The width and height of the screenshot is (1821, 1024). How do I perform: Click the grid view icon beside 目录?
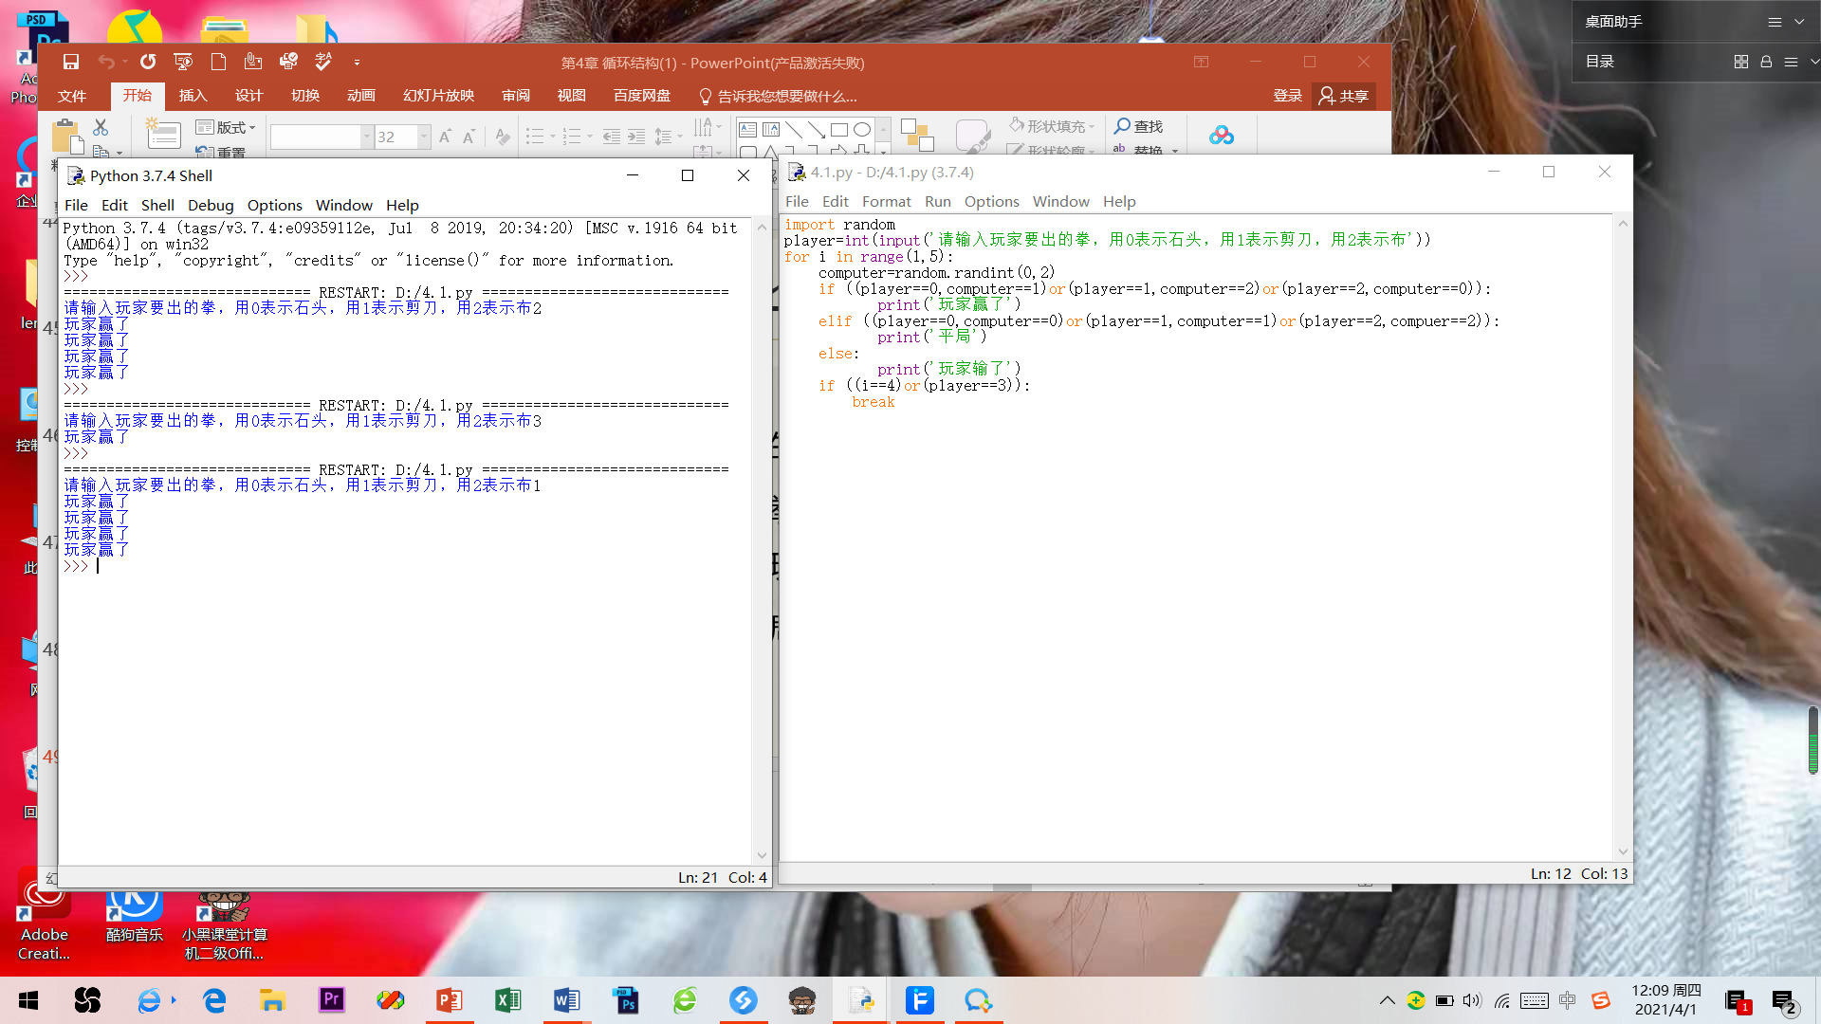pos(1740,62)
